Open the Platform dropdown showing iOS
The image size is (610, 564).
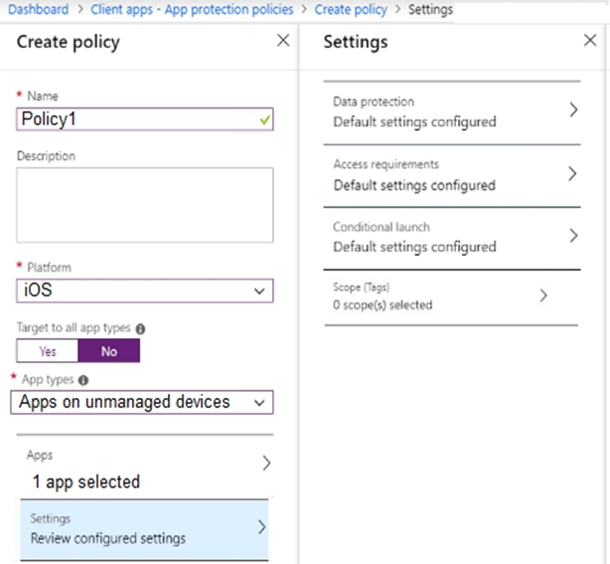tap(145, 290)
